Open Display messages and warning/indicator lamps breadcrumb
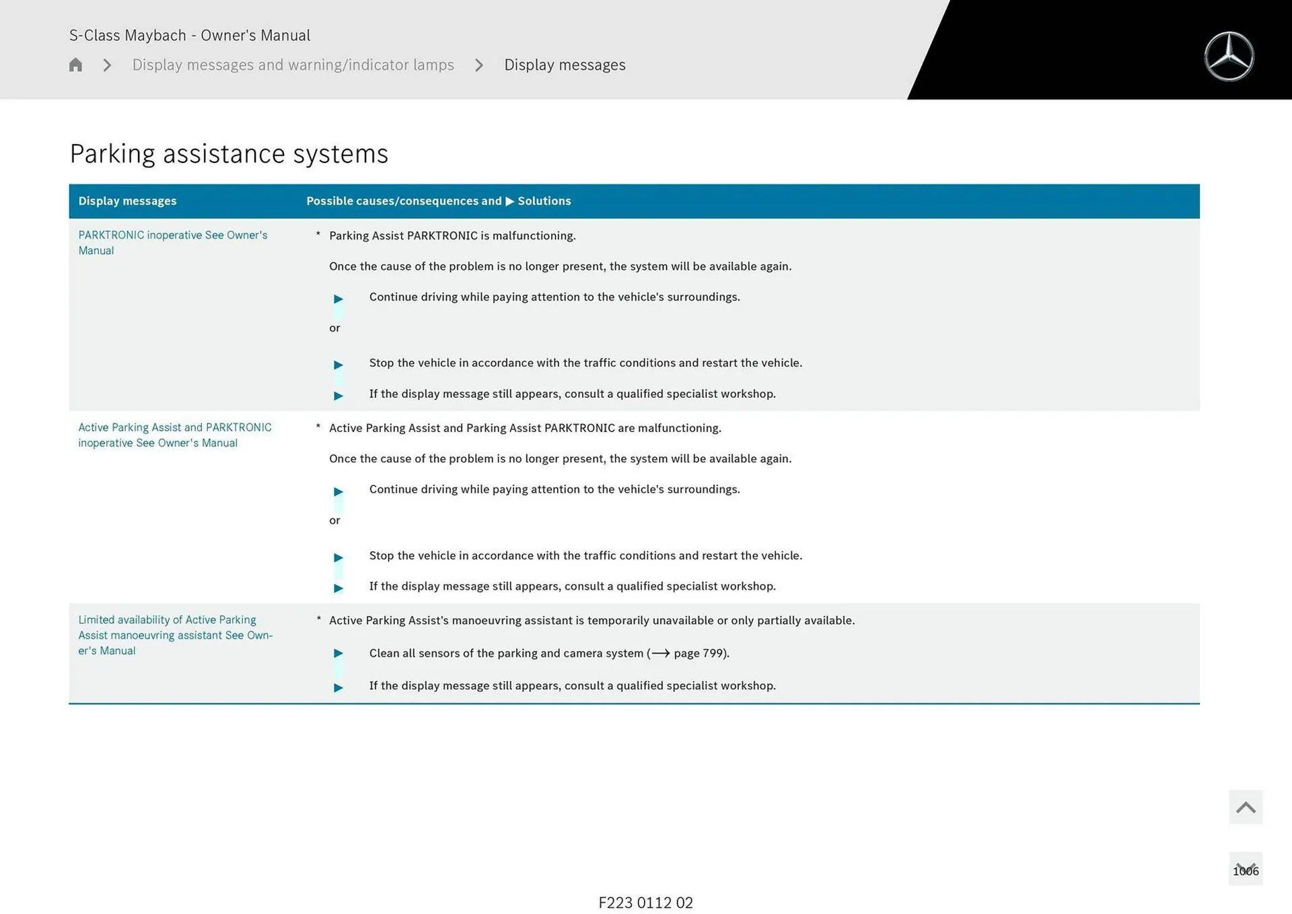Viewport: 1292px width, 914px height. (293, 65)
